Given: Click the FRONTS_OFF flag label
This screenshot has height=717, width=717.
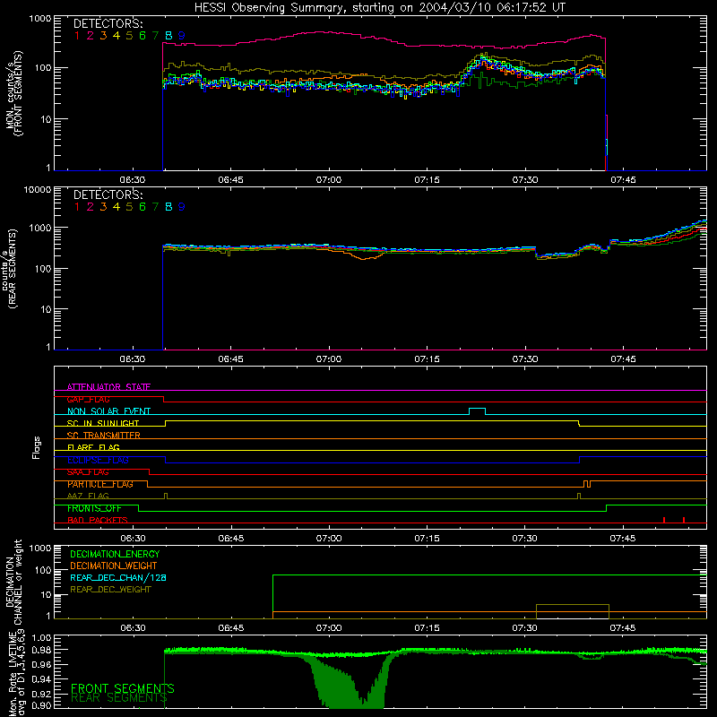Looking at the screenshot, I should (x=94, y=508).
